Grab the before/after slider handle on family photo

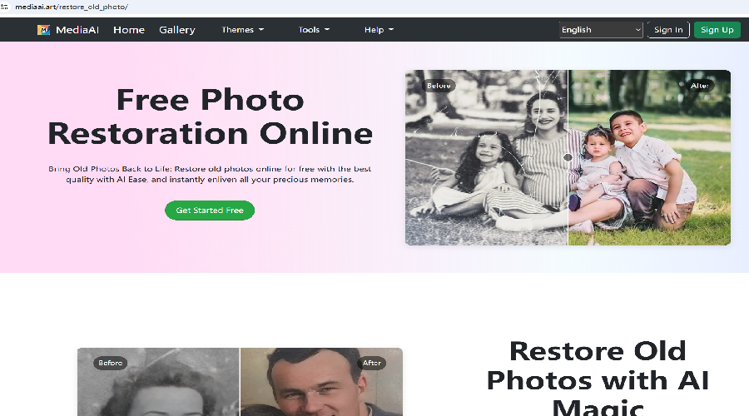568,157
